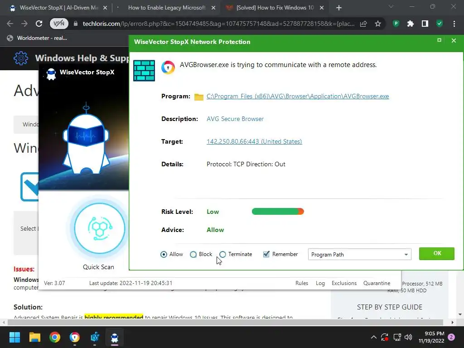Open the target IP address link
This screenshot has height=348, width=464.
pos(254,141)
